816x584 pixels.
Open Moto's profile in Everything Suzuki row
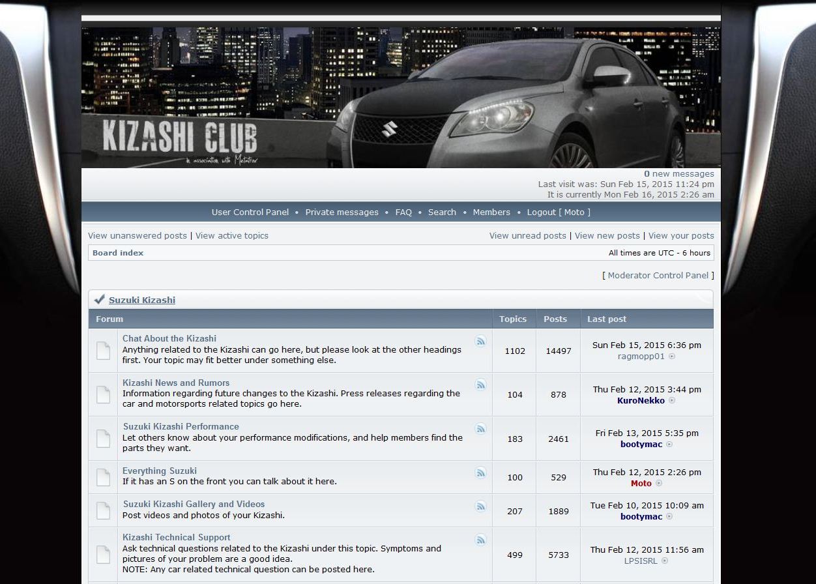pos(641,483)
